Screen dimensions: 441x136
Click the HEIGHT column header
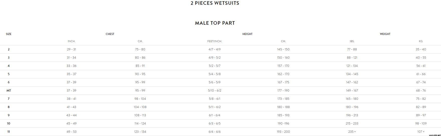(x=247, y=34)
